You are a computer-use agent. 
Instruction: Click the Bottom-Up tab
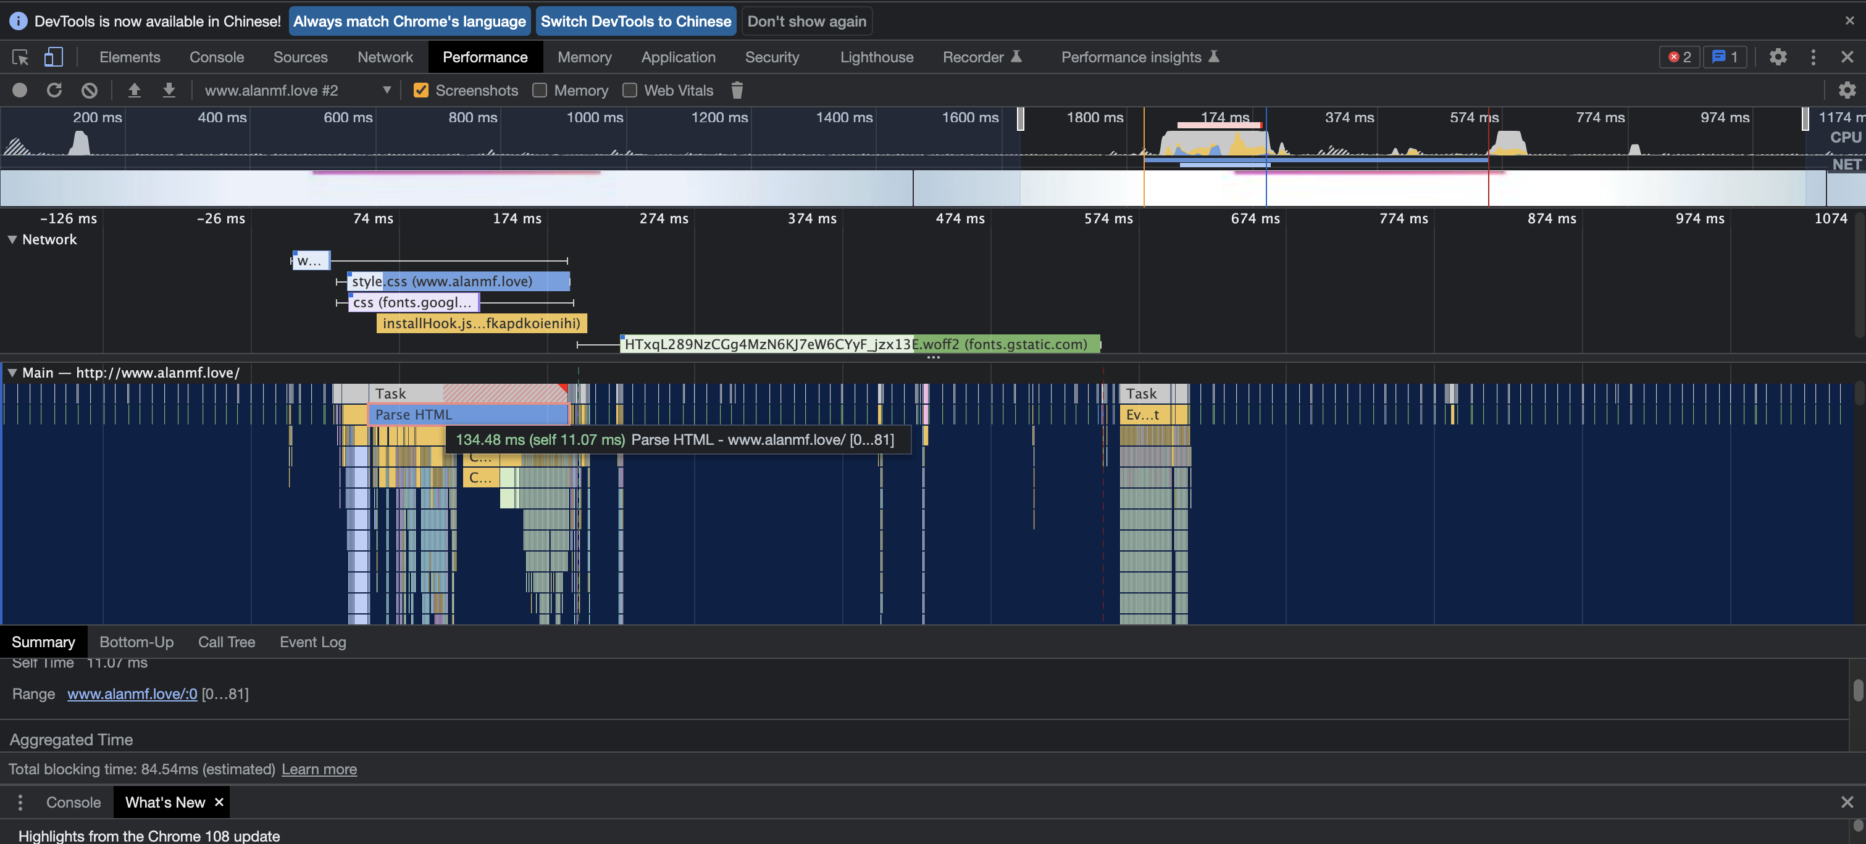[135, 641]
